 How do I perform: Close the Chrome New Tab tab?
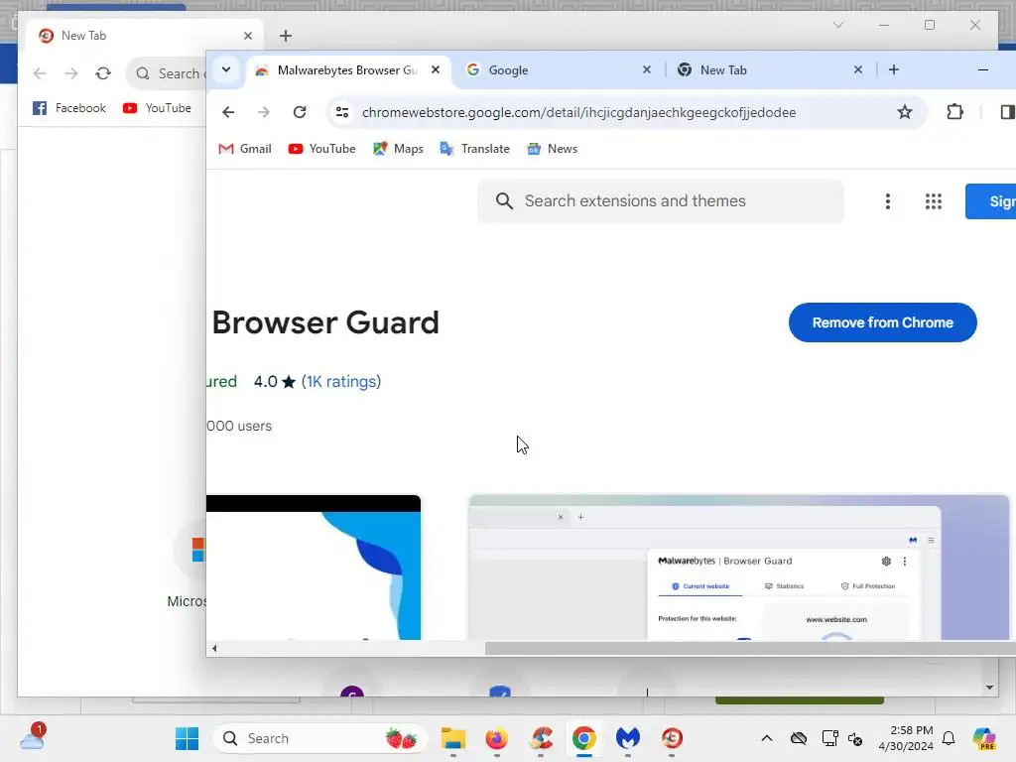858,69
